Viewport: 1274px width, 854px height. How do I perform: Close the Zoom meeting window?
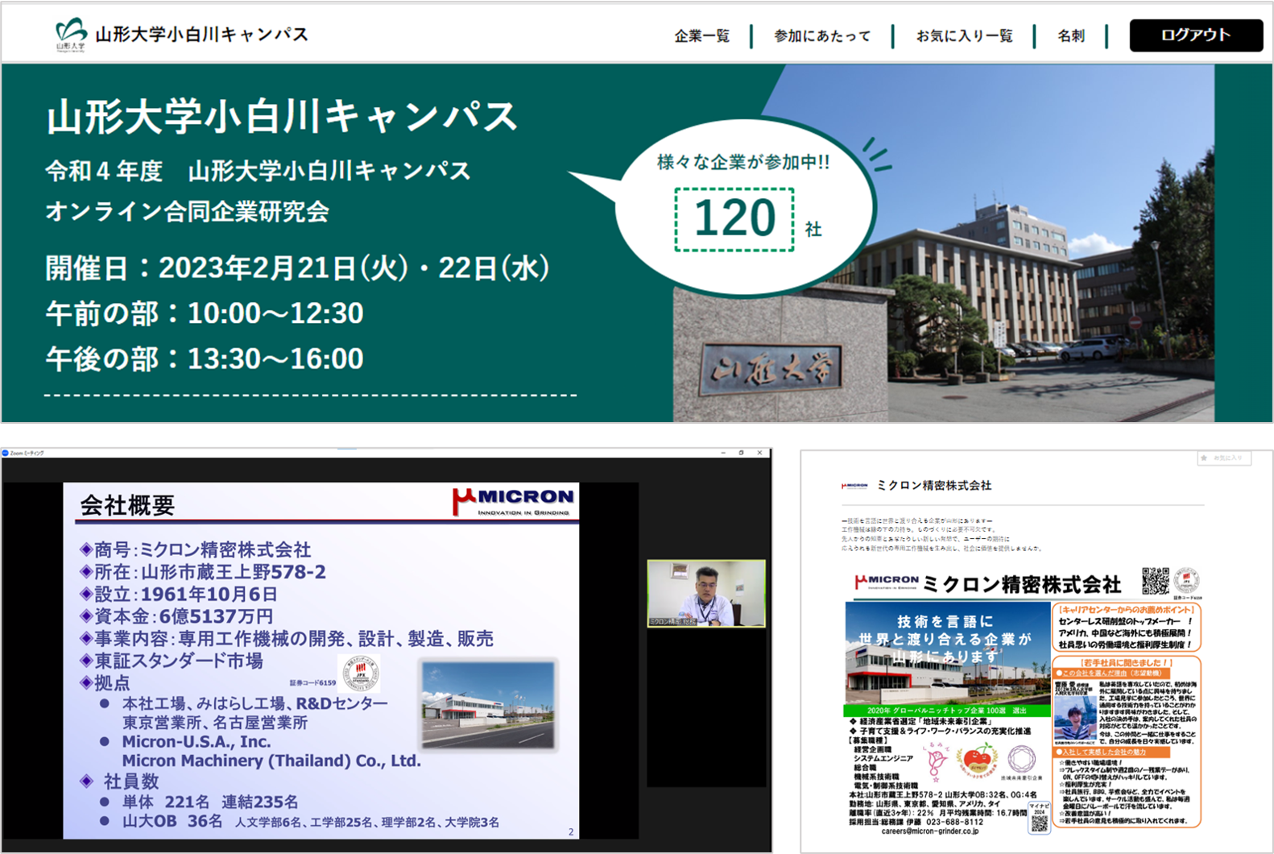[x=760, y=453]
